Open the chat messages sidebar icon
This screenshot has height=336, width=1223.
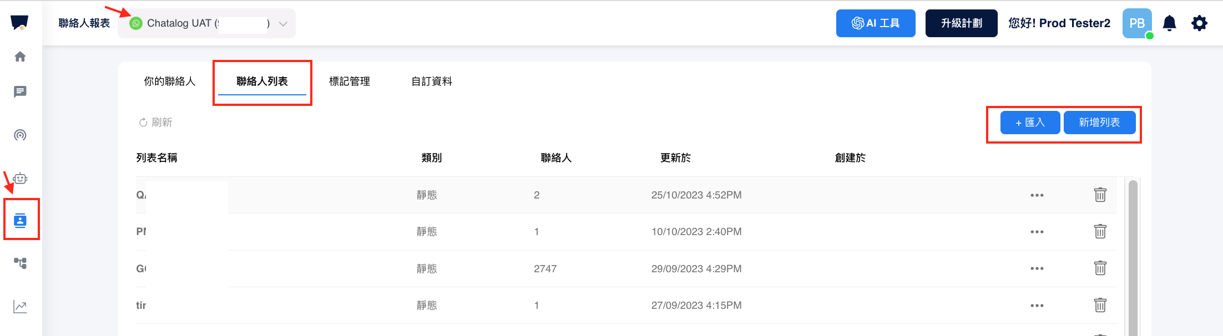coord(20,92)
